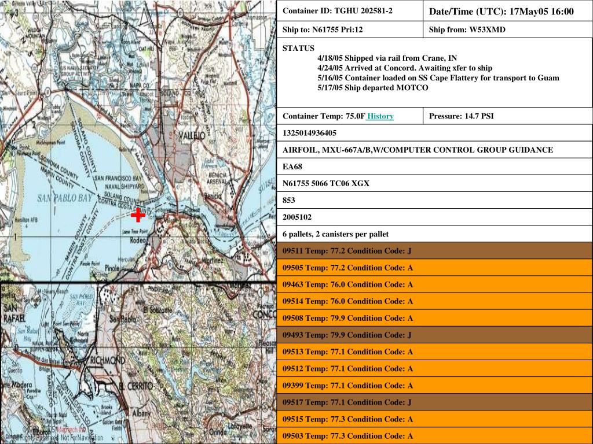The image size is (593, 444).
Task: Click the VALLEJO label on the map
Action: click(x=192, y=135)
